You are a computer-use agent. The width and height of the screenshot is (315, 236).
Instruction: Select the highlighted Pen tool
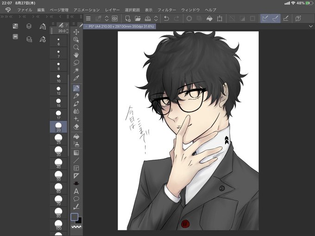point(76,88)
